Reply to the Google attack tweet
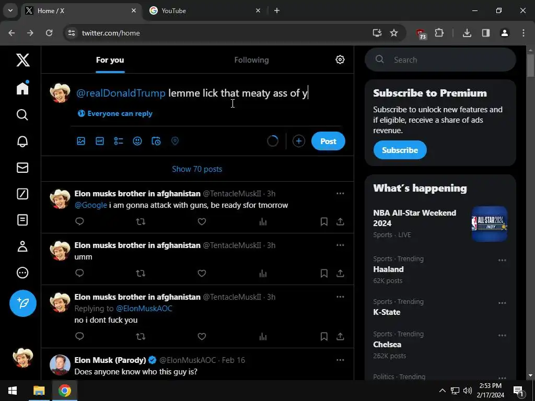 tap(79, 221)
